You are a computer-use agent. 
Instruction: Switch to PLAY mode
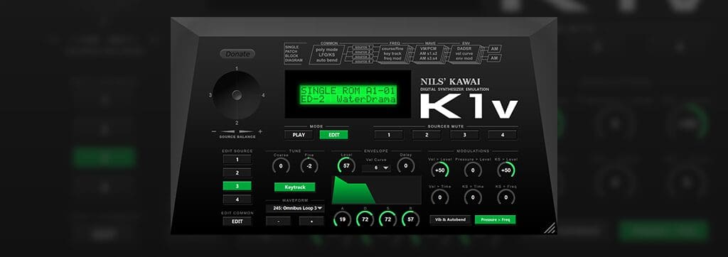299,135
